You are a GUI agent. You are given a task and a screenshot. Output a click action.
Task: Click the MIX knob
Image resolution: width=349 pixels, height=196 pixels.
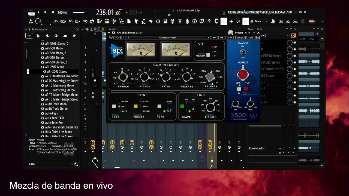click(x=235, y=104)
